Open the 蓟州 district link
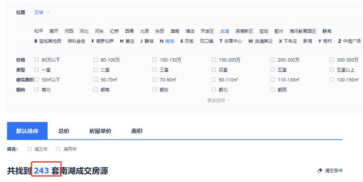The width and height of the screenshot is (363, 182). (279, 31)
